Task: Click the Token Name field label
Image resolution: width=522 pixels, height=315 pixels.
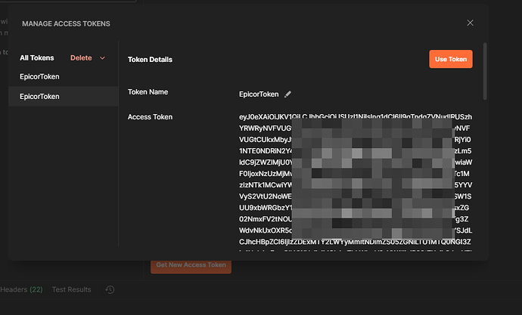Action: (148, 92)
